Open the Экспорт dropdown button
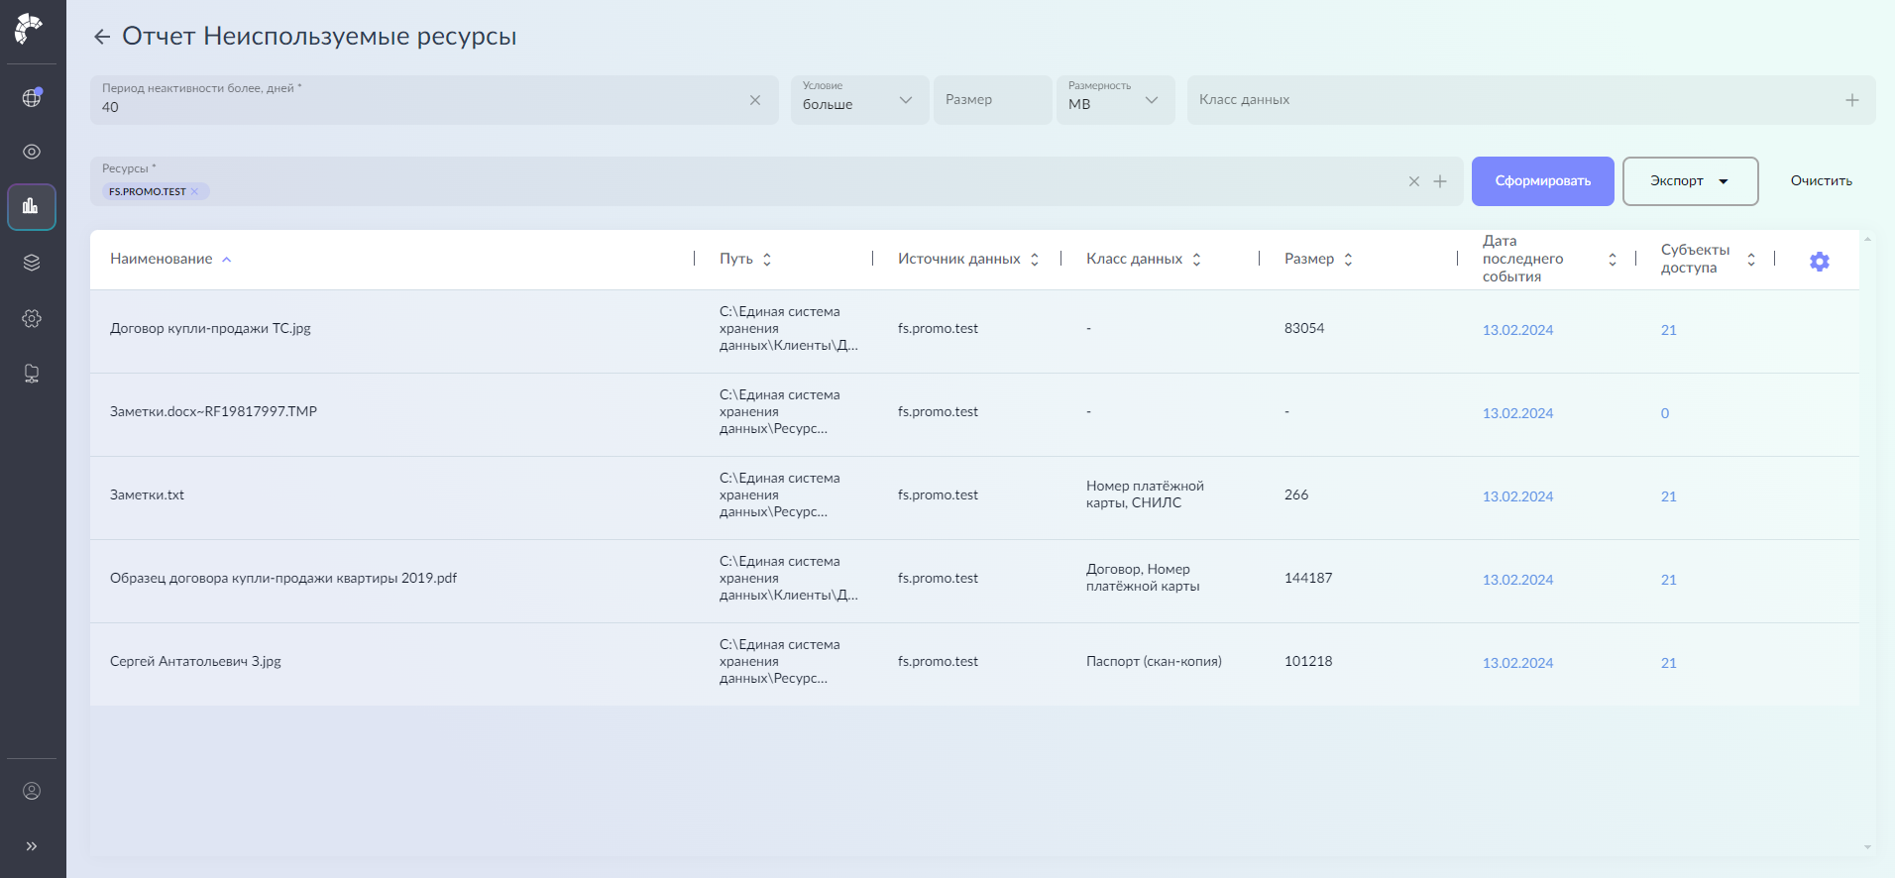 coord(1689,181)
